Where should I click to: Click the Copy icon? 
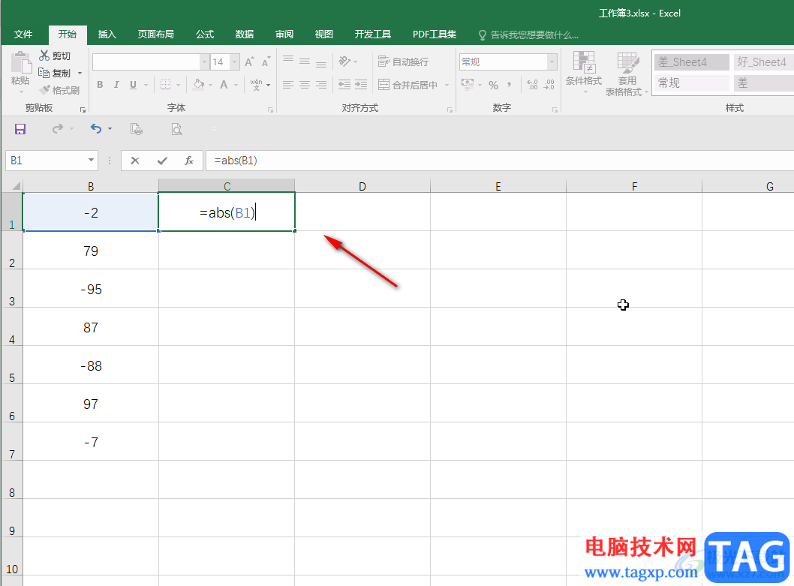(44, 73)
